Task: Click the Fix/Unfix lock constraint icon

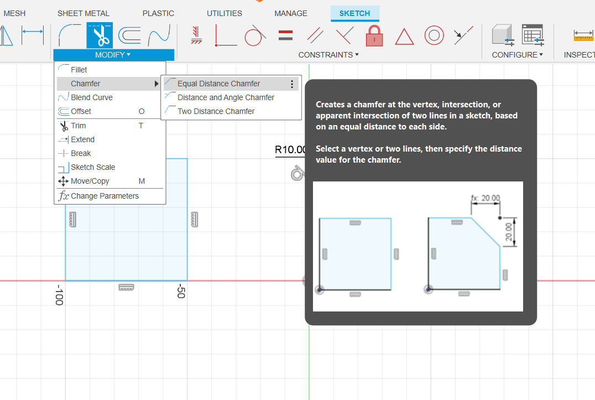Action: 374,35
